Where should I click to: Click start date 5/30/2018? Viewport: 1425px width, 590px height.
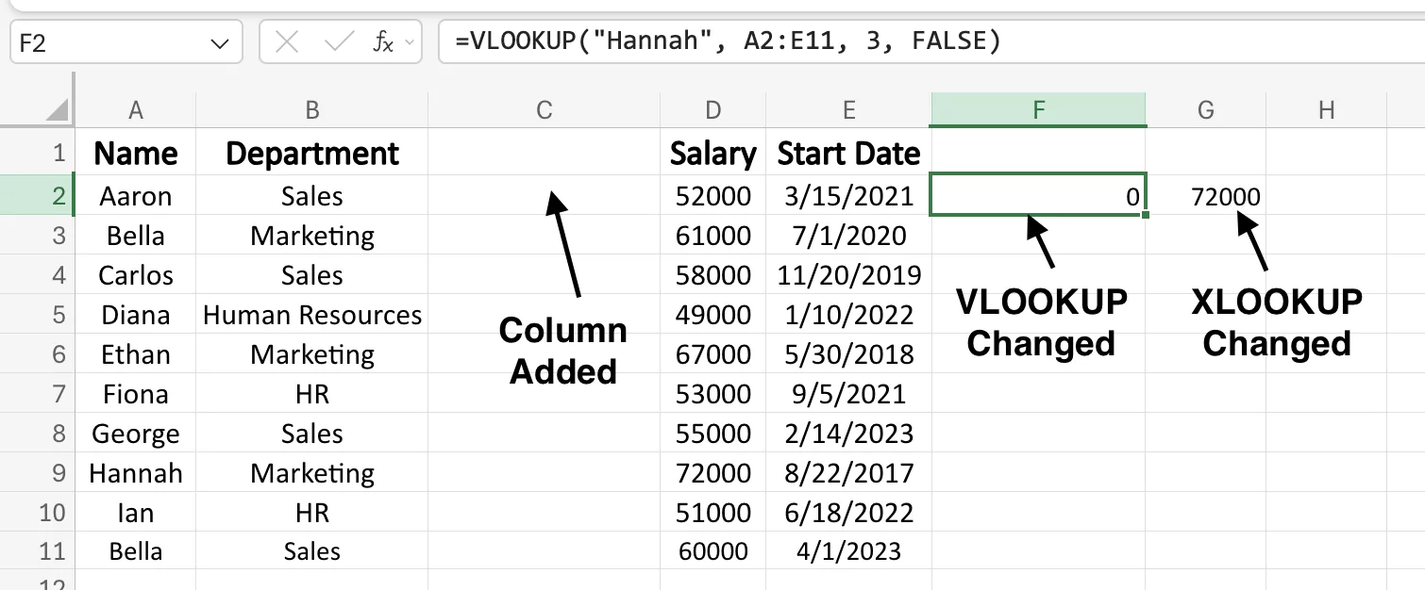click(849, 354)
